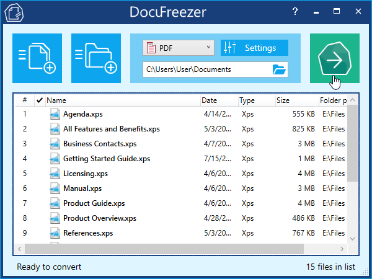Sort list by Date column header

(x=219, y=100)
